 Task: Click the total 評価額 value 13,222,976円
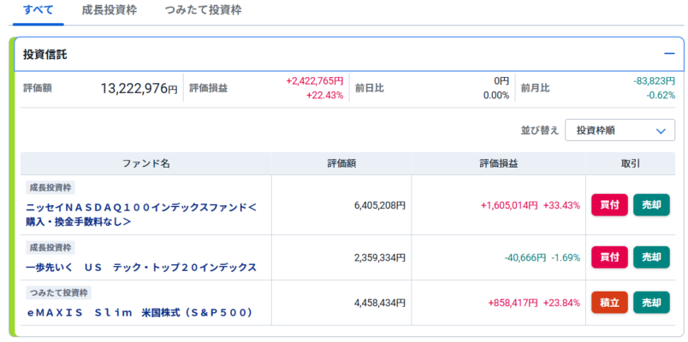[139, 89]
